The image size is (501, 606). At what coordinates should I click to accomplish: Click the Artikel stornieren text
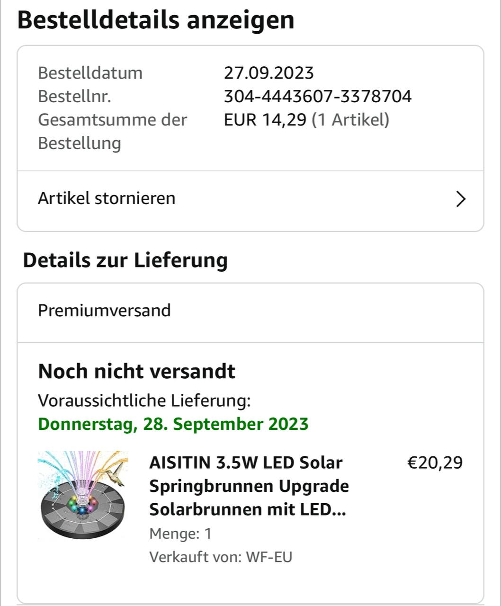107,198
